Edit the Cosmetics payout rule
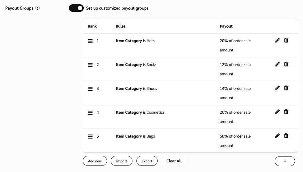This screenshot has width=303, height=172. (277, 112)
